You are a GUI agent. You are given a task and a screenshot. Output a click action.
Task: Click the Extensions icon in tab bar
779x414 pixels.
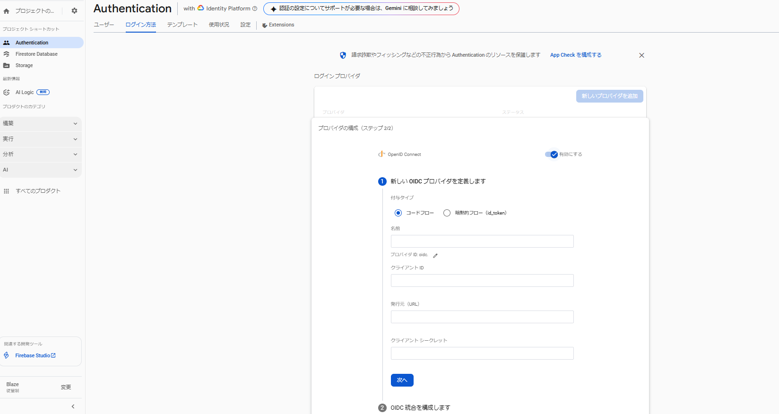pos(265,25)
